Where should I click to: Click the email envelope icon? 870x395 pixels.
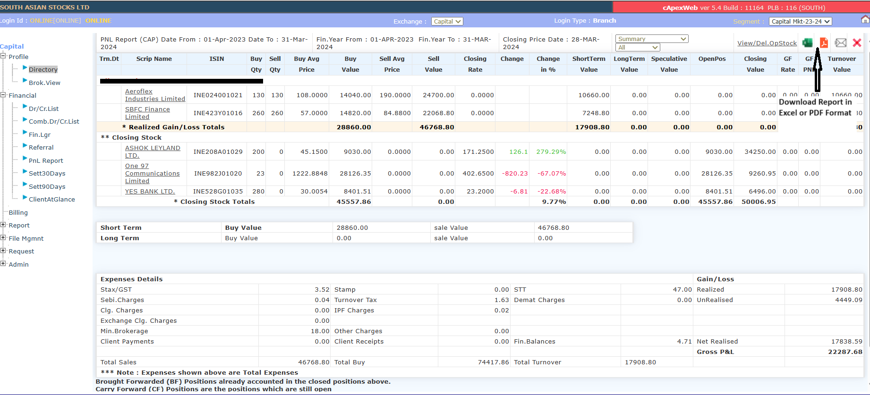coord(841,43)
